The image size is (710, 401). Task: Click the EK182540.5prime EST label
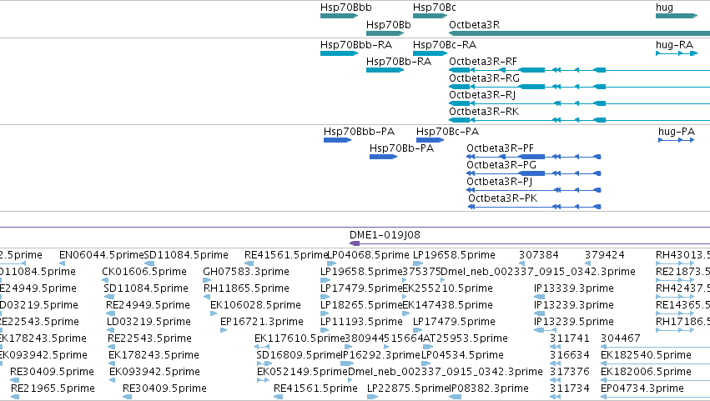click(x=646, y=355)
